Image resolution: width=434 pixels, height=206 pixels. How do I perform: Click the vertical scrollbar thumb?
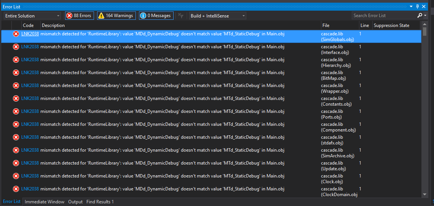424,32
